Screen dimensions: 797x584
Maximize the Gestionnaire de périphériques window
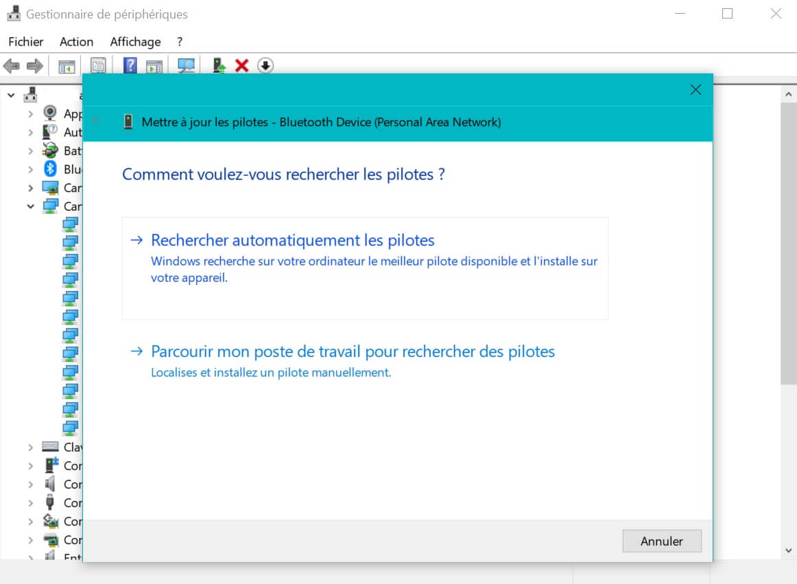727,14
